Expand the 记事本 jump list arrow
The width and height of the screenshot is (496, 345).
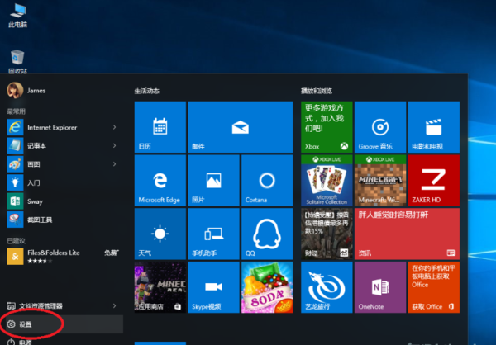(115, 145)
